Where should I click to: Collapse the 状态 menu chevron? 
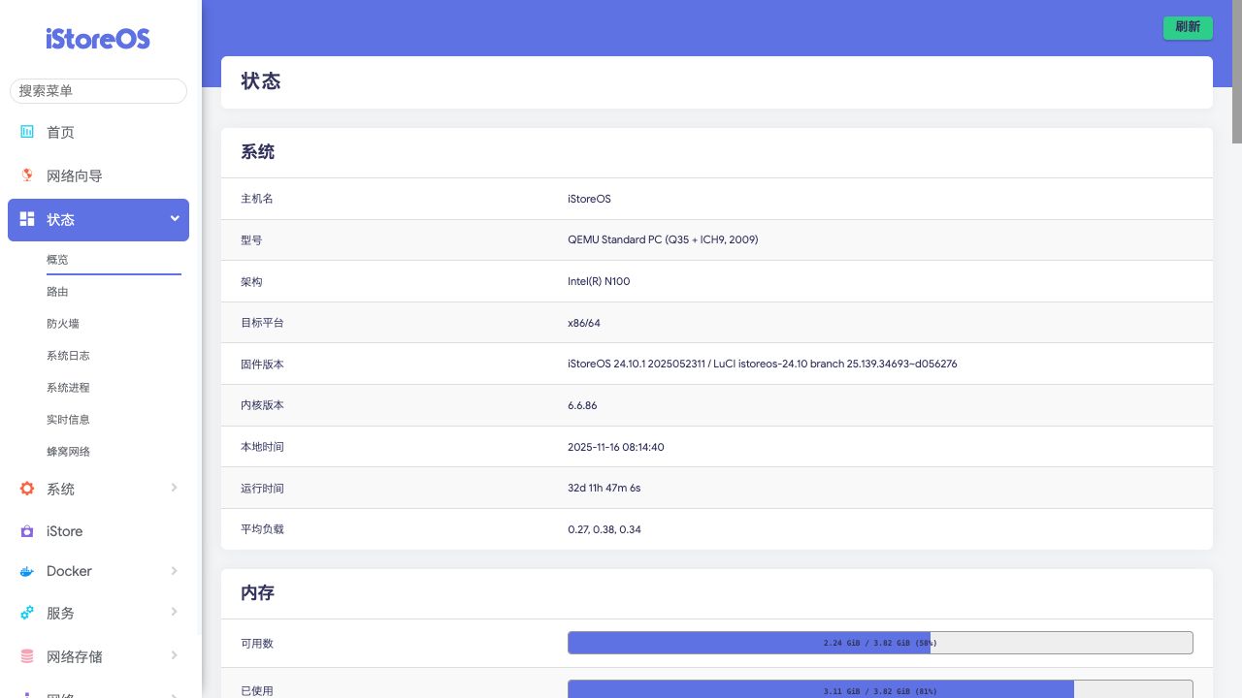[175, 219]
